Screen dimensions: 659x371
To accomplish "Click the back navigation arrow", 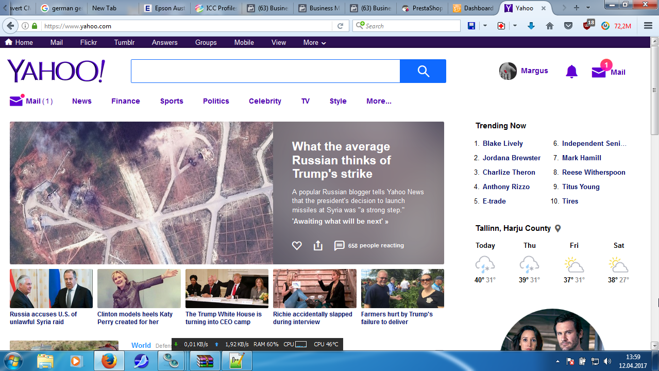I will tap(10, 26).
